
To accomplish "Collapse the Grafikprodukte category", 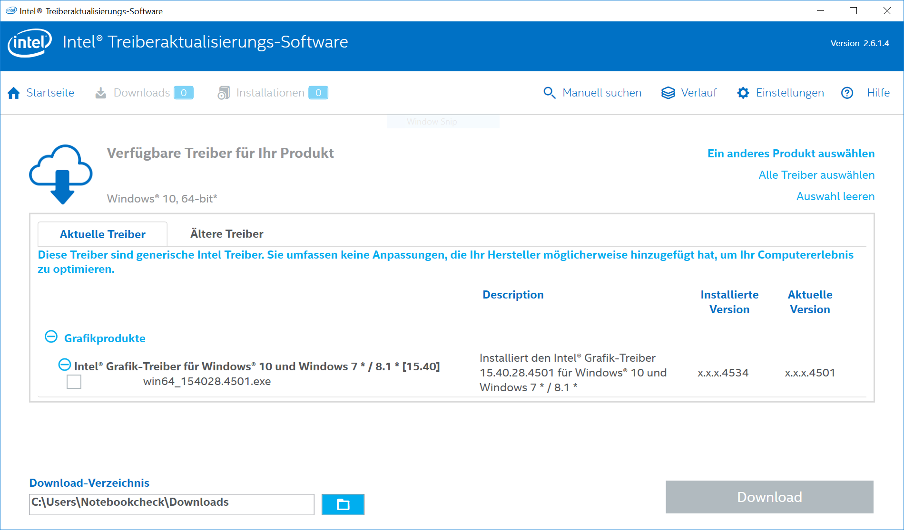I will [51, 337].
